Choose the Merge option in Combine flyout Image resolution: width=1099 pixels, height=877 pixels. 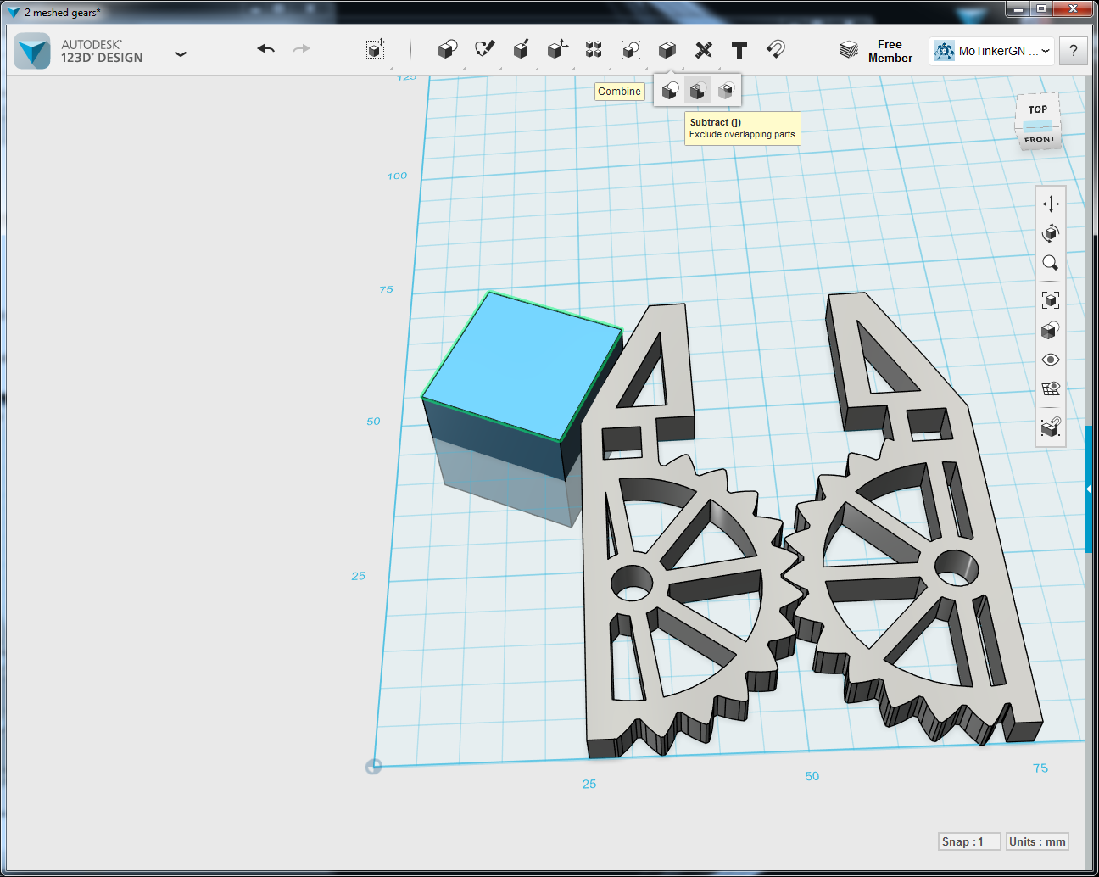(670, 91)
